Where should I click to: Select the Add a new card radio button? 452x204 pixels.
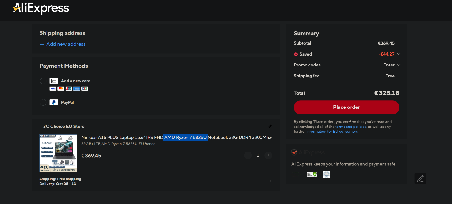[x=43, y=81]
